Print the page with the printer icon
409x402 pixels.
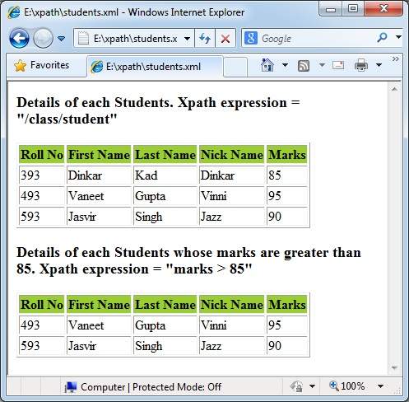click(x=361, y=65)
